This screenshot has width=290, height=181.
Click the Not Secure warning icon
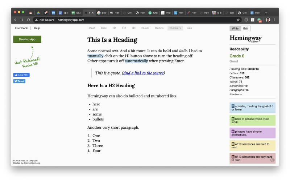37,20
